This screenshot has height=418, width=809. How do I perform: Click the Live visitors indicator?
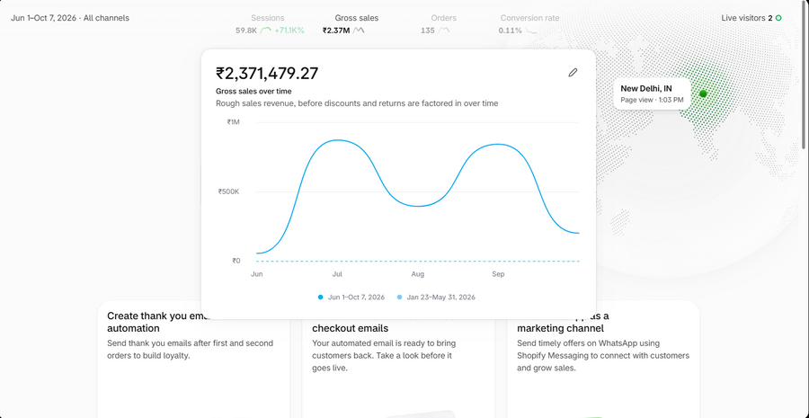(751, 18)
